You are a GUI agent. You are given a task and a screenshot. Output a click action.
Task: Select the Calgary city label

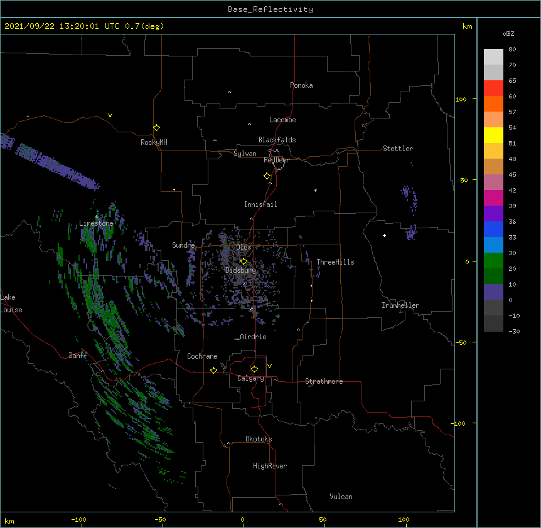(x=250, y=378)
